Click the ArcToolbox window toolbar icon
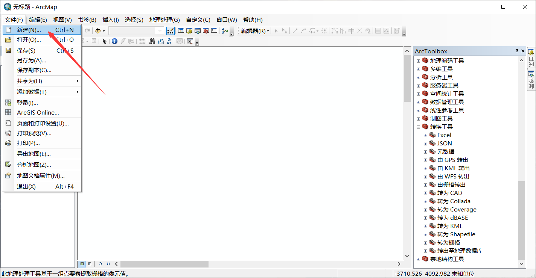Viewport: 536px width, 278px height. (x=206, y=31)
